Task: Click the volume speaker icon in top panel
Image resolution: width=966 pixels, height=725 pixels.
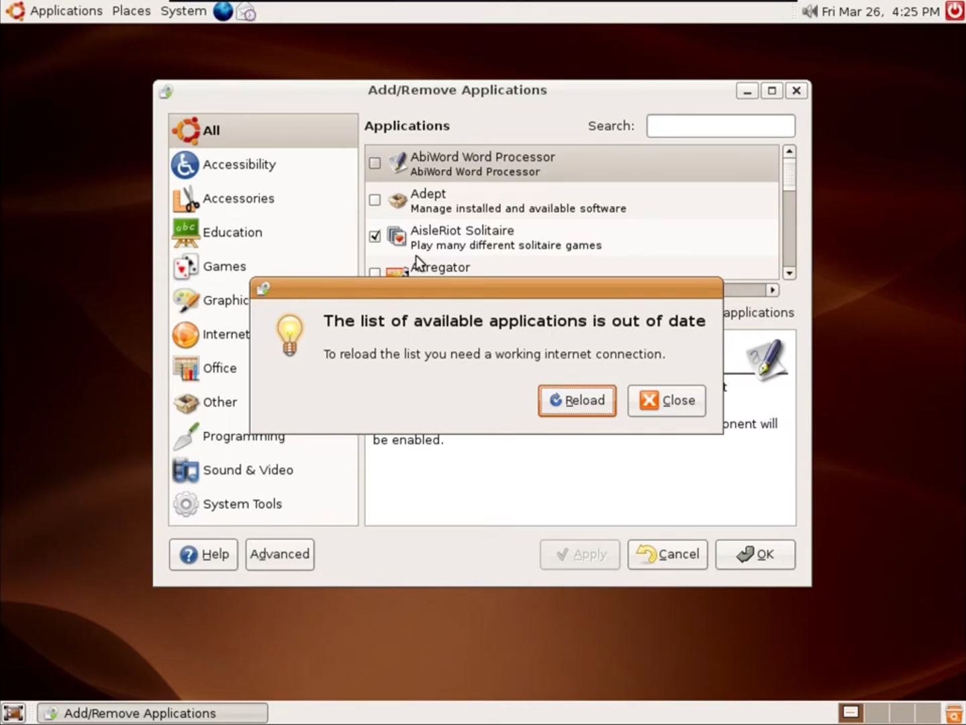Action: point(810,11)
